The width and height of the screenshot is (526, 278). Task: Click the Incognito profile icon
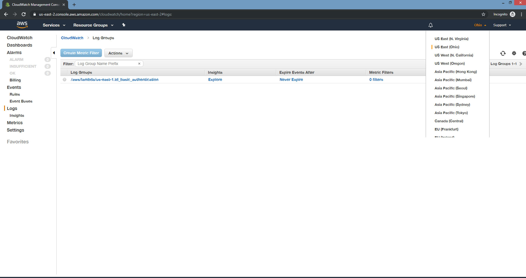tap(513, 14)
